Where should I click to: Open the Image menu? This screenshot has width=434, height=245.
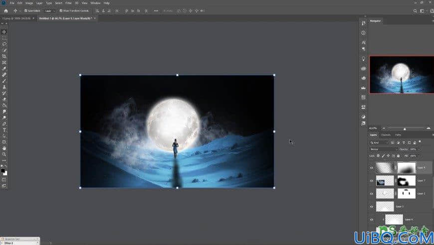point(29,3)
